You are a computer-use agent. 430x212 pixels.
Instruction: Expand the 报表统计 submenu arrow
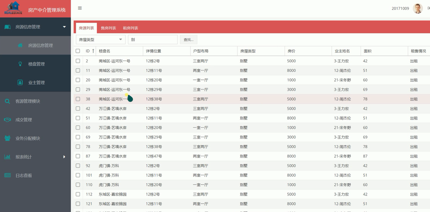click(64, 157)
